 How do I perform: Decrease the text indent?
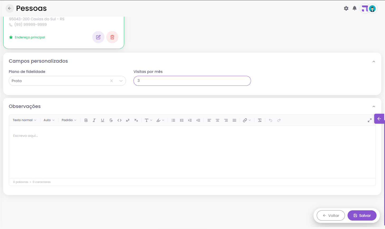(198, 120)
